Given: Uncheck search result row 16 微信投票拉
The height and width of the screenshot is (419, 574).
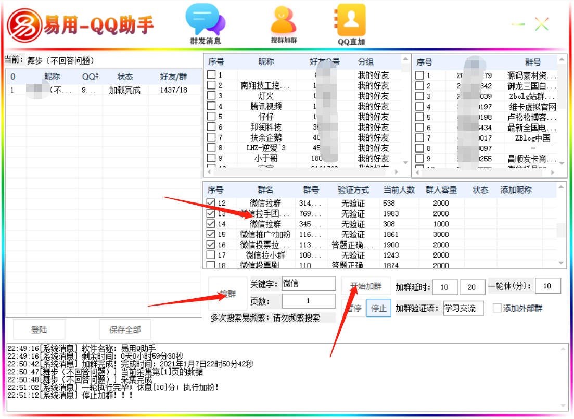Looking at the screenshot, I should [210, 244].
